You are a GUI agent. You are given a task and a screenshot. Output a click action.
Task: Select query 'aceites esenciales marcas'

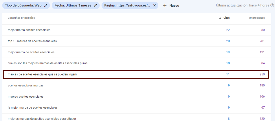25,86
